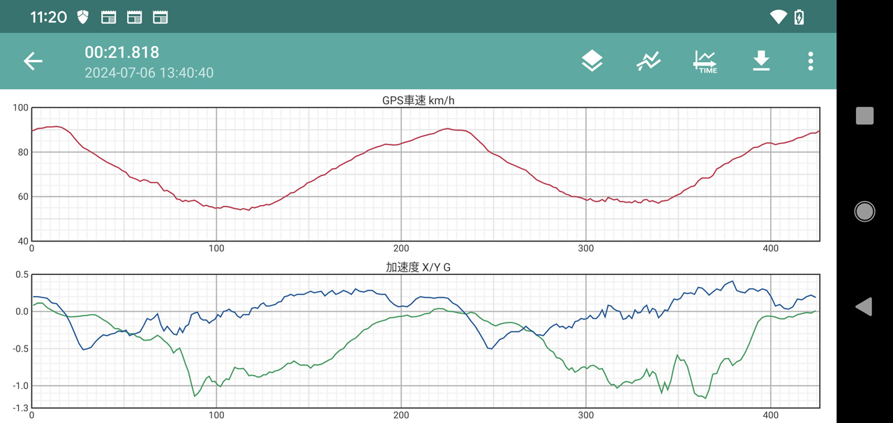The width and height of the screenshot is (893, 423).
Task: Tap the line graph channels icon
Action: (x=648, y=61)
